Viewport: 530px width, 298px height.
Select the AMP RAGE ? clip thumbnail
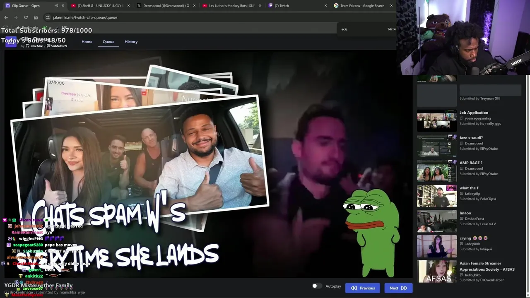[437, 171]
